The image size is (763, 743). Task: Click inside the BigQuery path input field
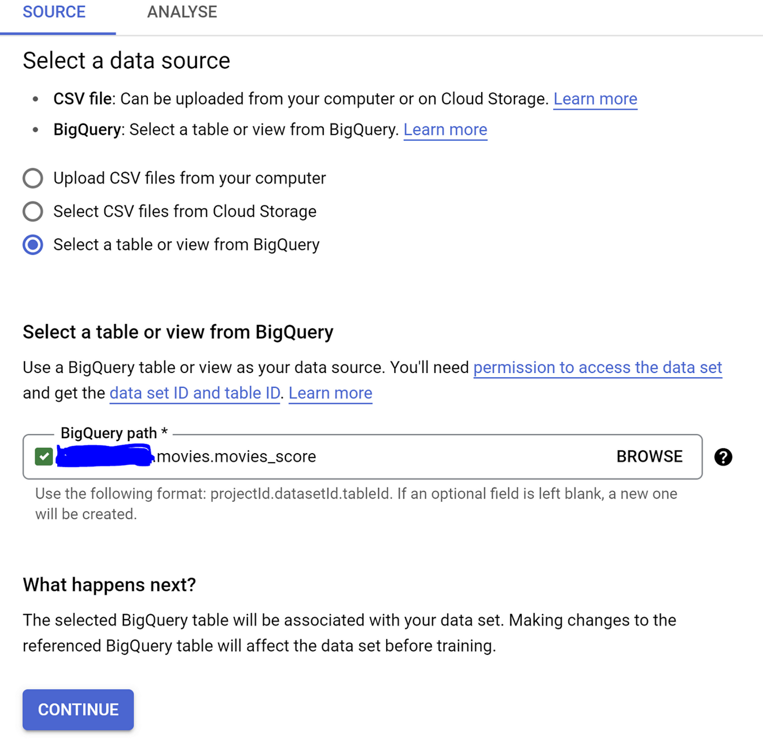tap(371, 456)
